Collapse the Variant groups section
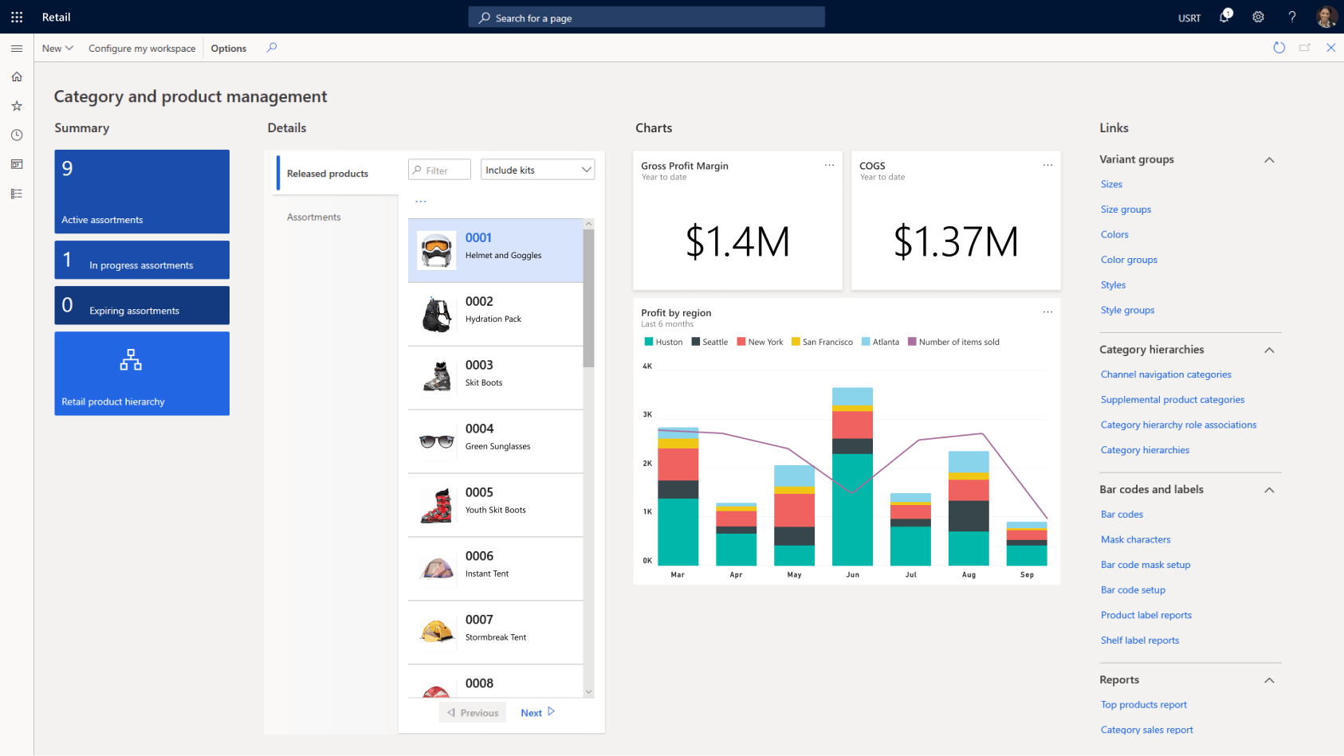 (x=1269, y=160)
